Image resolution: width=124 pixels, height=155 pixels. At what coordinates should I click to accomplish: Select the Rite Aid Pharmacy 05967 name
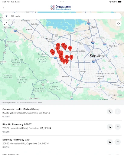tap(17, 124)
